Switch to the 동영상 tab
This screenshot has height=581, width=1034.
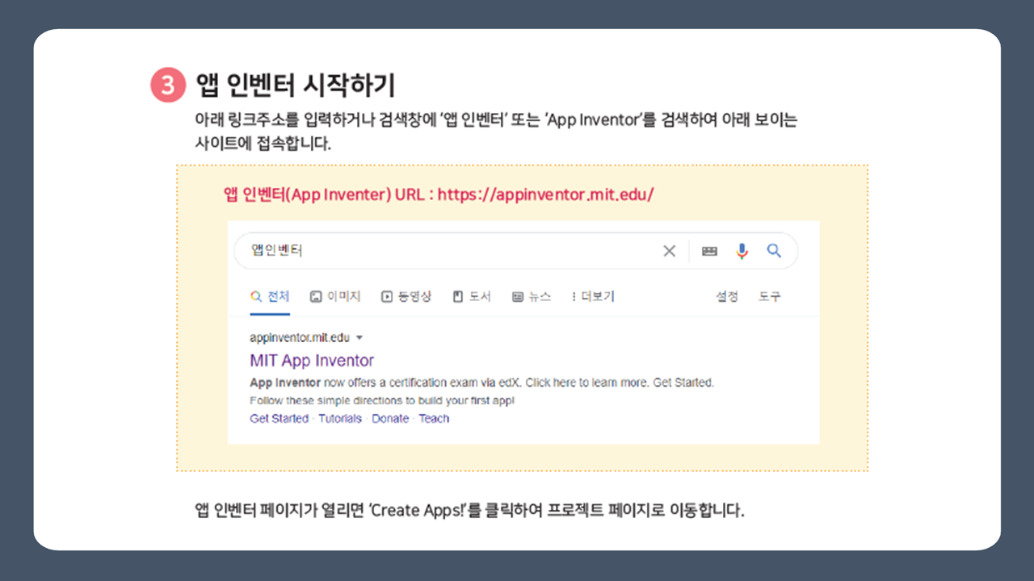tap(406, 296)
